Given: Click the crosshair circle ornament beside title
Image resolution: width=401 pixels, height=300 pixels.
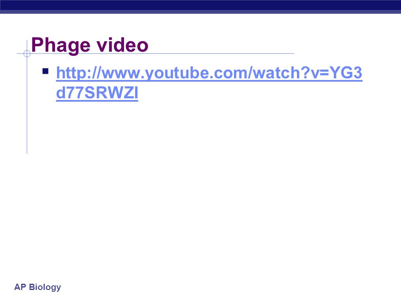Looking at the screenshot, I should 27,54.
